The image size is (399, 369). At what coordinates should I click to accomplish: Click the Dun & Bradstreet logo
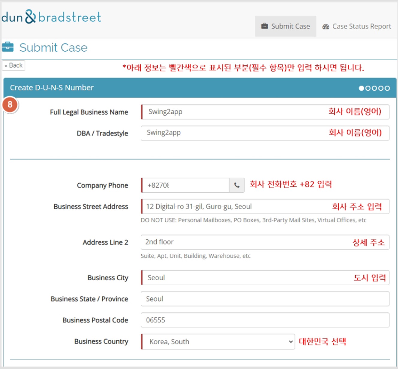coord(51,17)
